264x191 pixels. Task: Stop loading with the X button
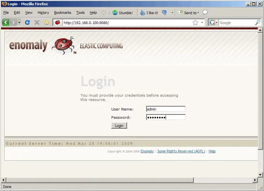pyautogui.click(x=37, y=22)
